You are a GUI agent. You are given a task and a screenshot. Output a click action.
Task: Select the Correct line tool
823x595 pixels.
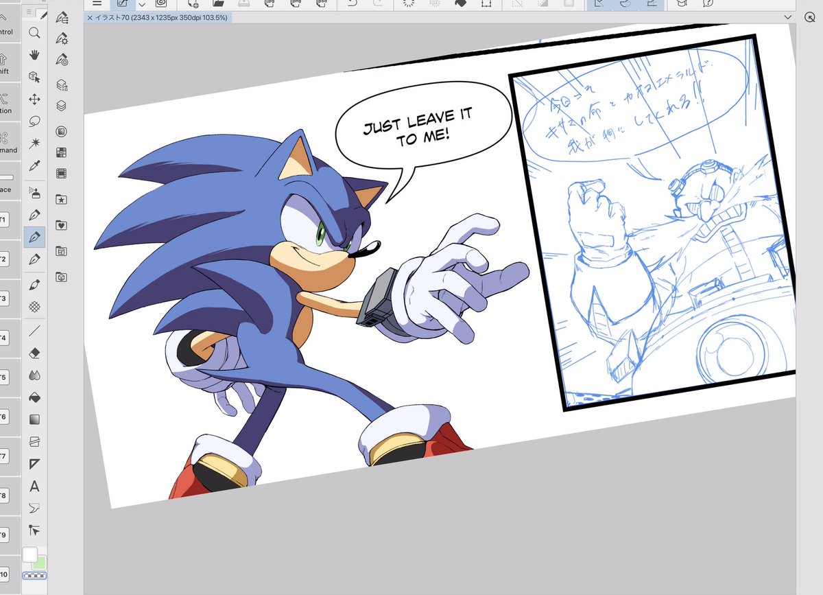click(34, 530)
